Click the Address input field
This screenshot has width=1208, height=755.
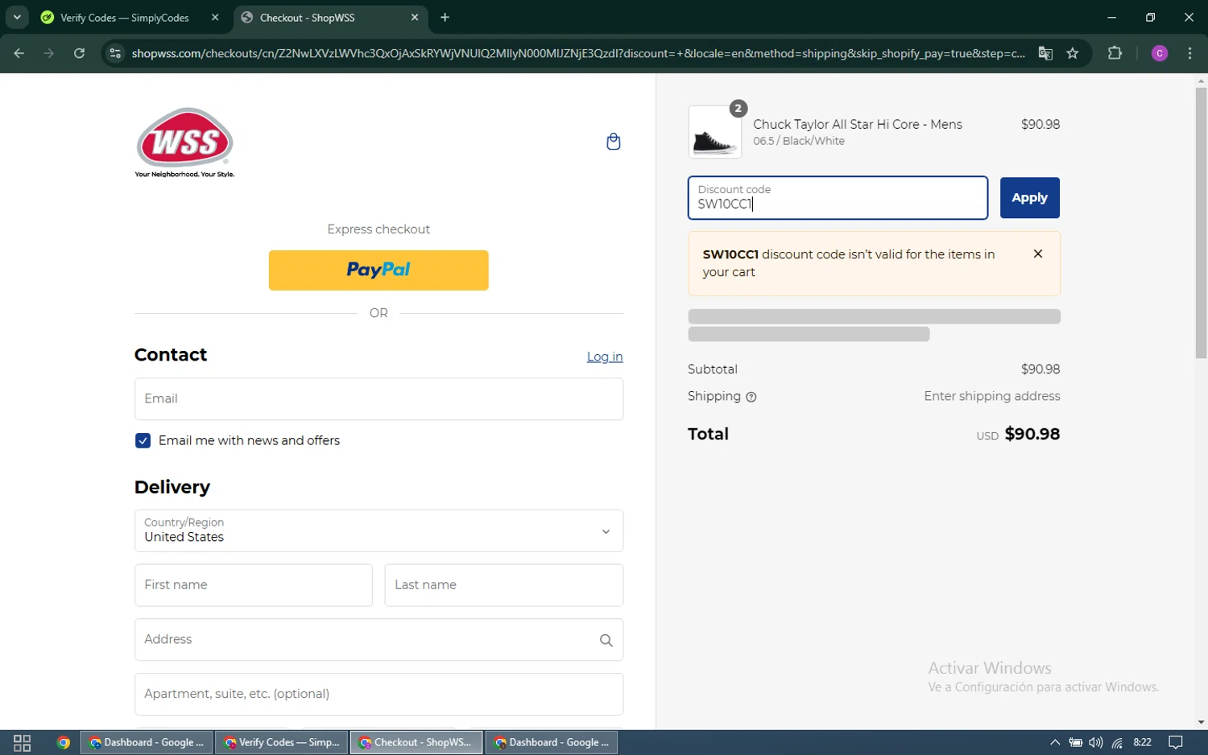[x=379, y=640]
